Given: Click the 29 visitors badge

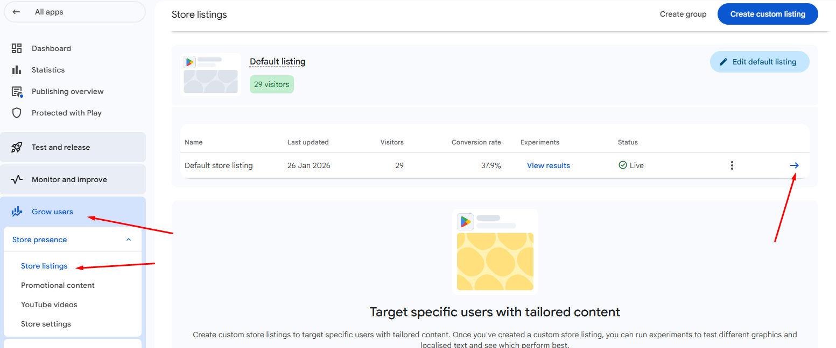Looking at the screenshot, I should click(272, 84).
